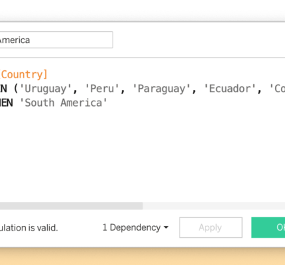Click the 'Uruguay' string in formula
285x265 pixels.
46,89
